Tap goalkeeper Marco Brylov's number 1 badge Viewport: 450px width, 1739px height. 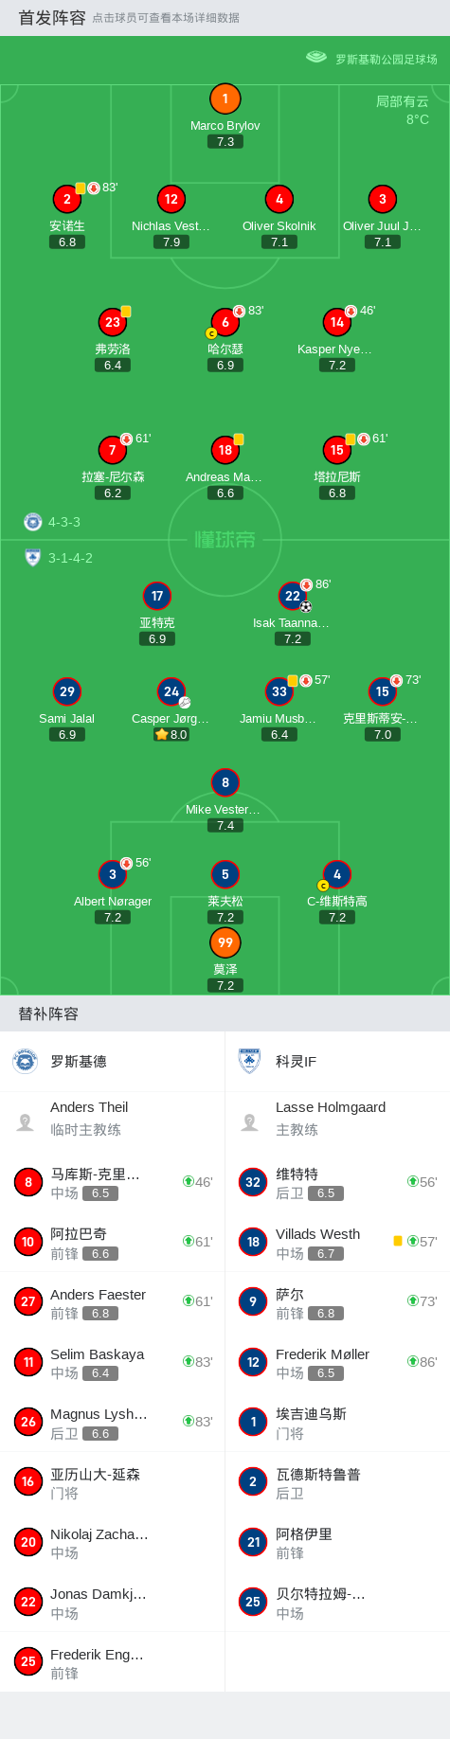pyautogui.click(x=225, y=99)
